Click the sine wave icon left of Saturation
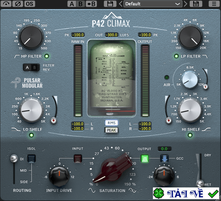 pos(92,191)
